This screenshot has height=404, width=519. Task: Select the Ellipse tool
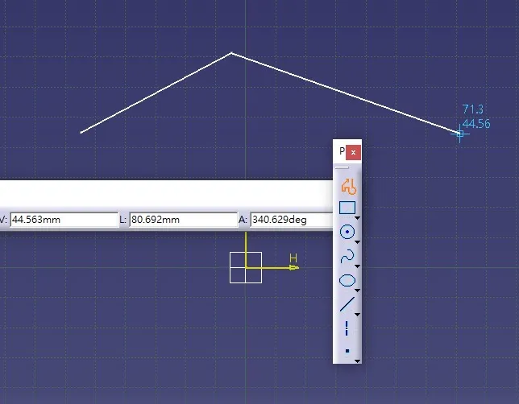347,280
